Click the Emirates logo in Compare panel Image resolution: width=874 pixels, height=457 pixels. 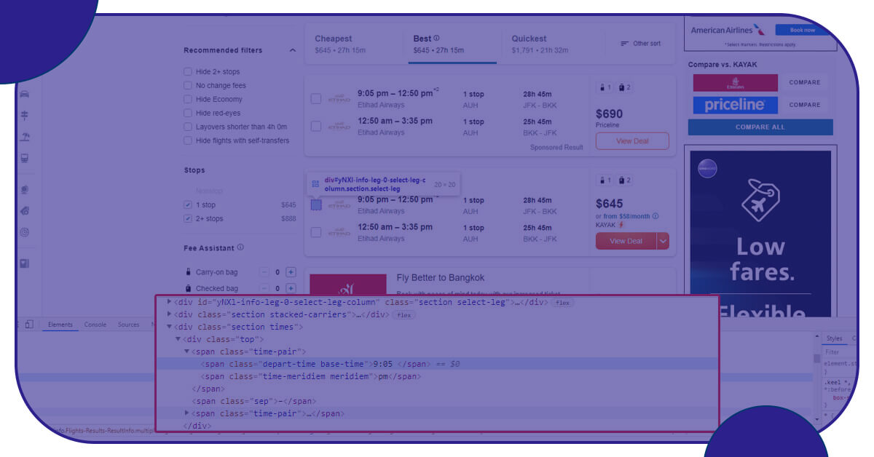click(735, 83)
